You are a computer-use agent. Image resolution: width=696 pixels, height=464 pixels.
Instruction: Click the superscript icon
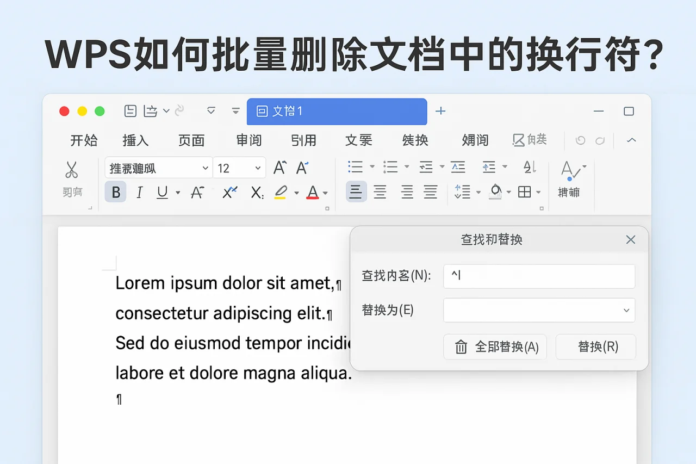click(x=230, y=193)
